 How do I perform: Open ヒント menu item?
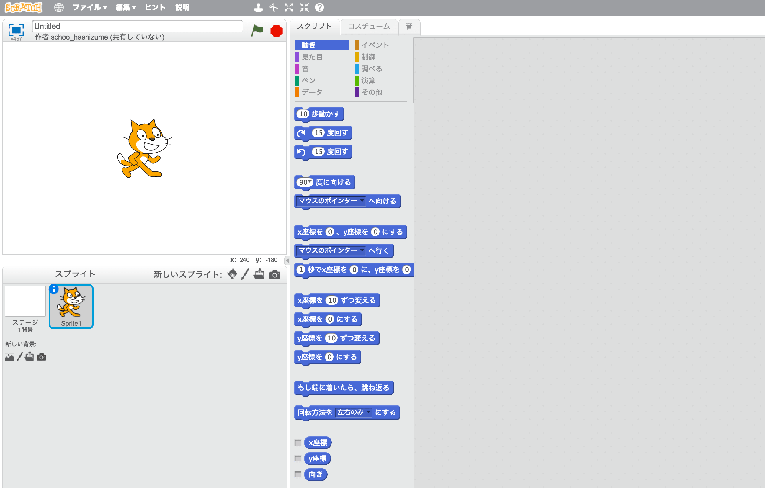click(x=155, y=7)
